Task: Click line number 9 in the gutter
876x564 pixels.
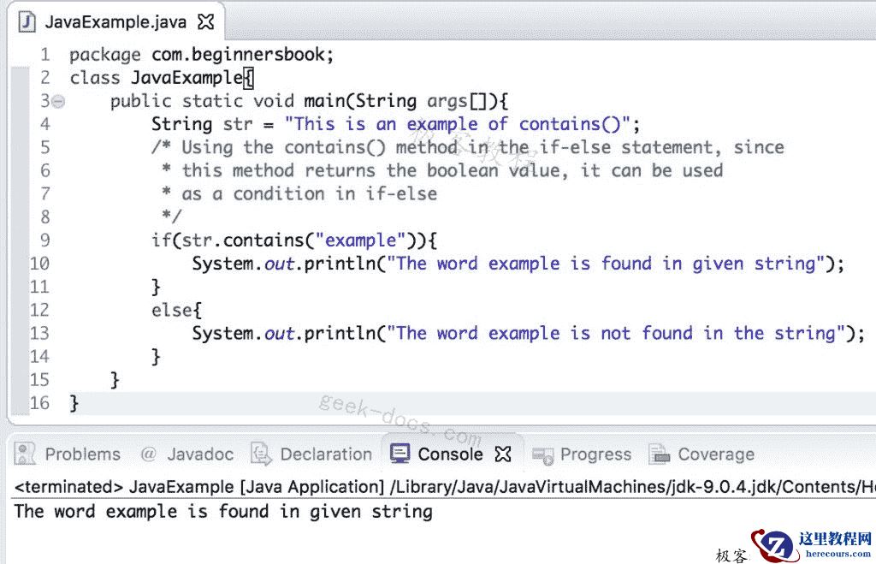Action: pyautogui.click(x=44, y=240)
